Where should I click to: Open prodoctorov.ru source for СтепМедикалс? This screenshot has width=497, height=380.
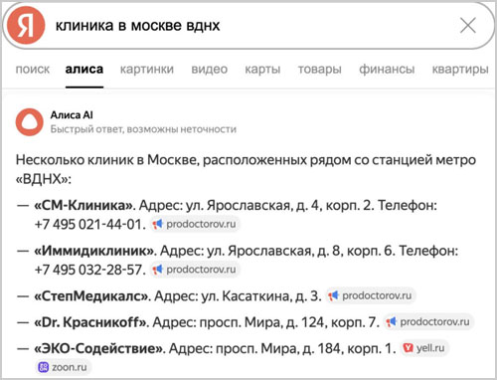371,295
